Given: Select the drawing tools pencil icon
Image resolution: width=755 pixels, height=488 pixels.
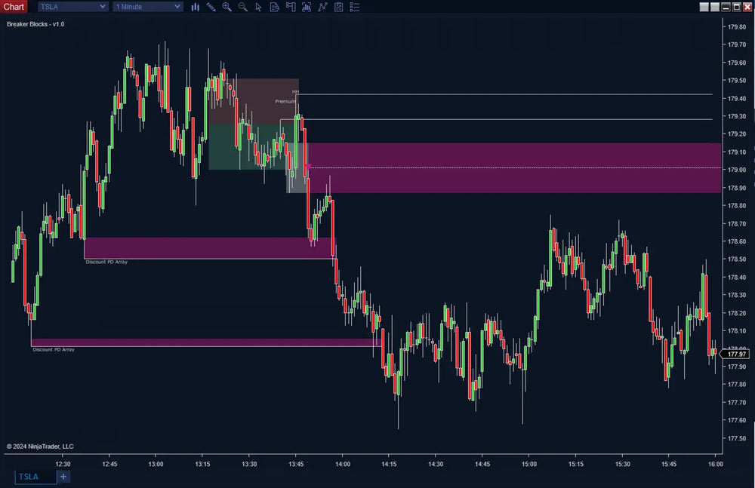Looking at the screenshot, I should click(211, 7).
